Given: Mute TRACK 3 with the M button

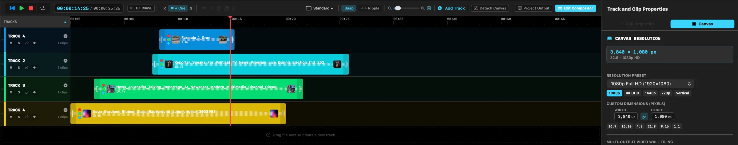Looking at the screenshot, I should pyautogui.click(x=11, y=92).
